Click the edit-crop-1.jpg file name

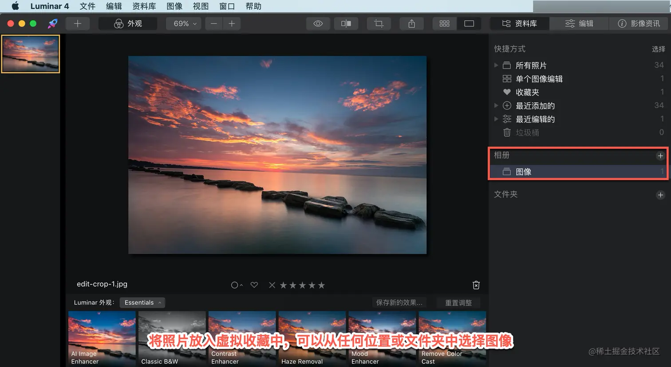[x=102, y=284]
